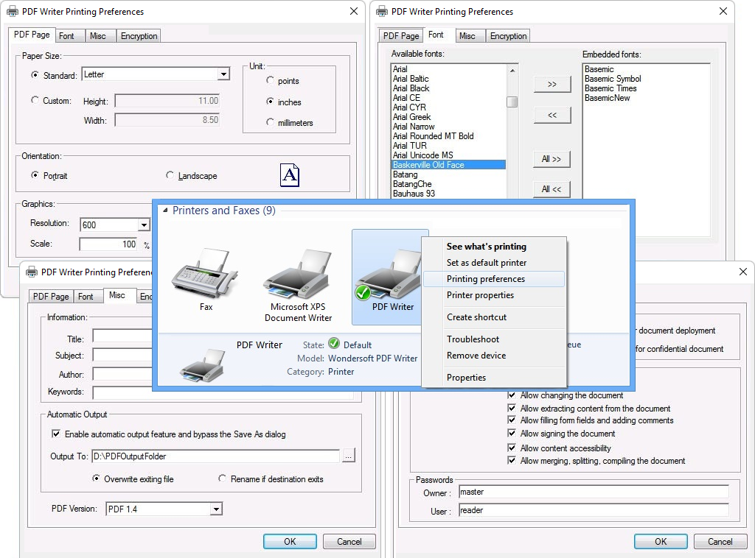This screenshot has width=755, height=558.
Task: Set the unit to inches
Action: click(270, 102)
